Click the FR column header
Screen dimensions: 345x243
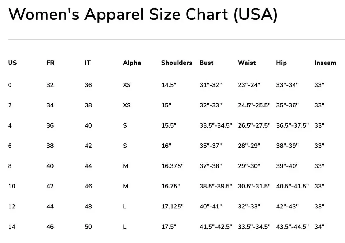pos(50,63)
